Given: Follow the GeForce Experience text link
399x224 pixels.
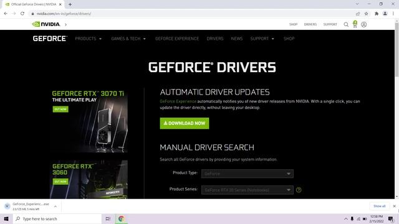Looking at the screenshot, I should [x=178, y=101].
